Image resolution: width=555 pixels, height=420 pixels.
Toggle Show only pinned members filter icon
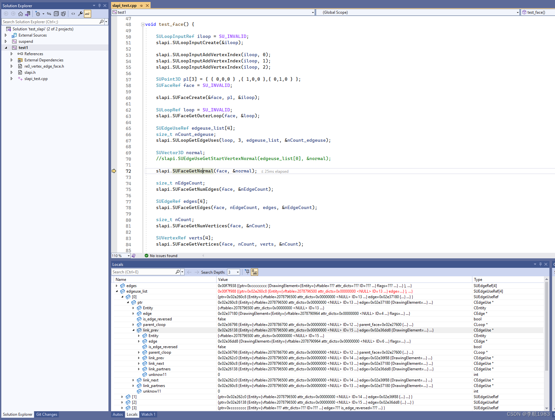247,272
